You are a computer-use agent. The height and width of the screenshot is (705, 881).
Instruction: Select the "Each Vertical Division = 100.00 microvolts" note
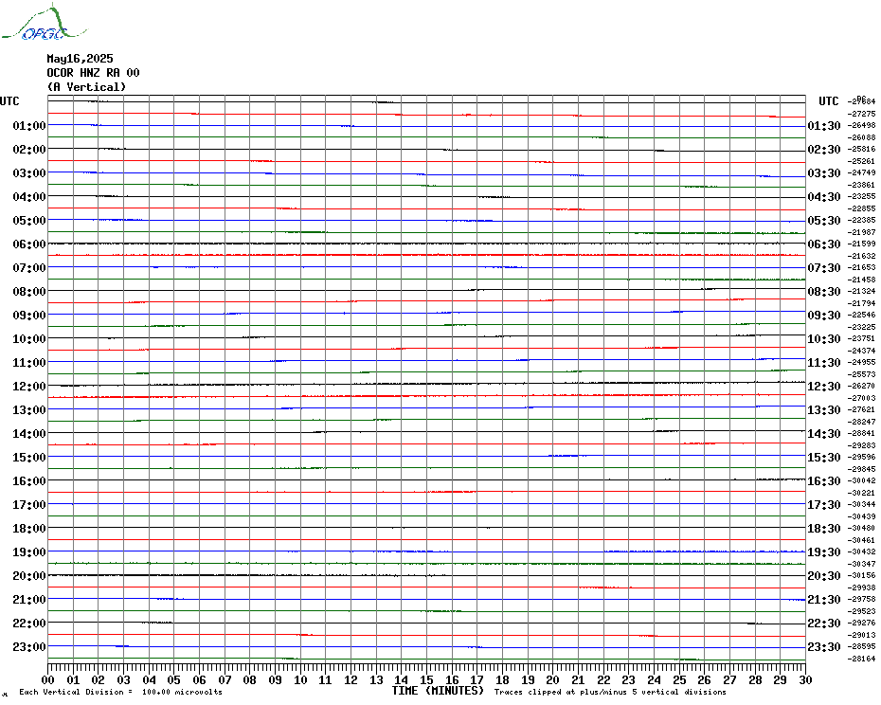tap(121, 692)
